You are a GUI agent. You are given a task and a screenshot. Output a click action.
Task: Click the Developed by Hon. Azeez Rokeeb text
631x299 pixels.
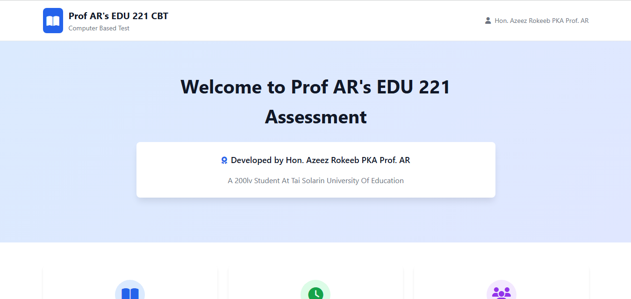[x=320, y=160]
